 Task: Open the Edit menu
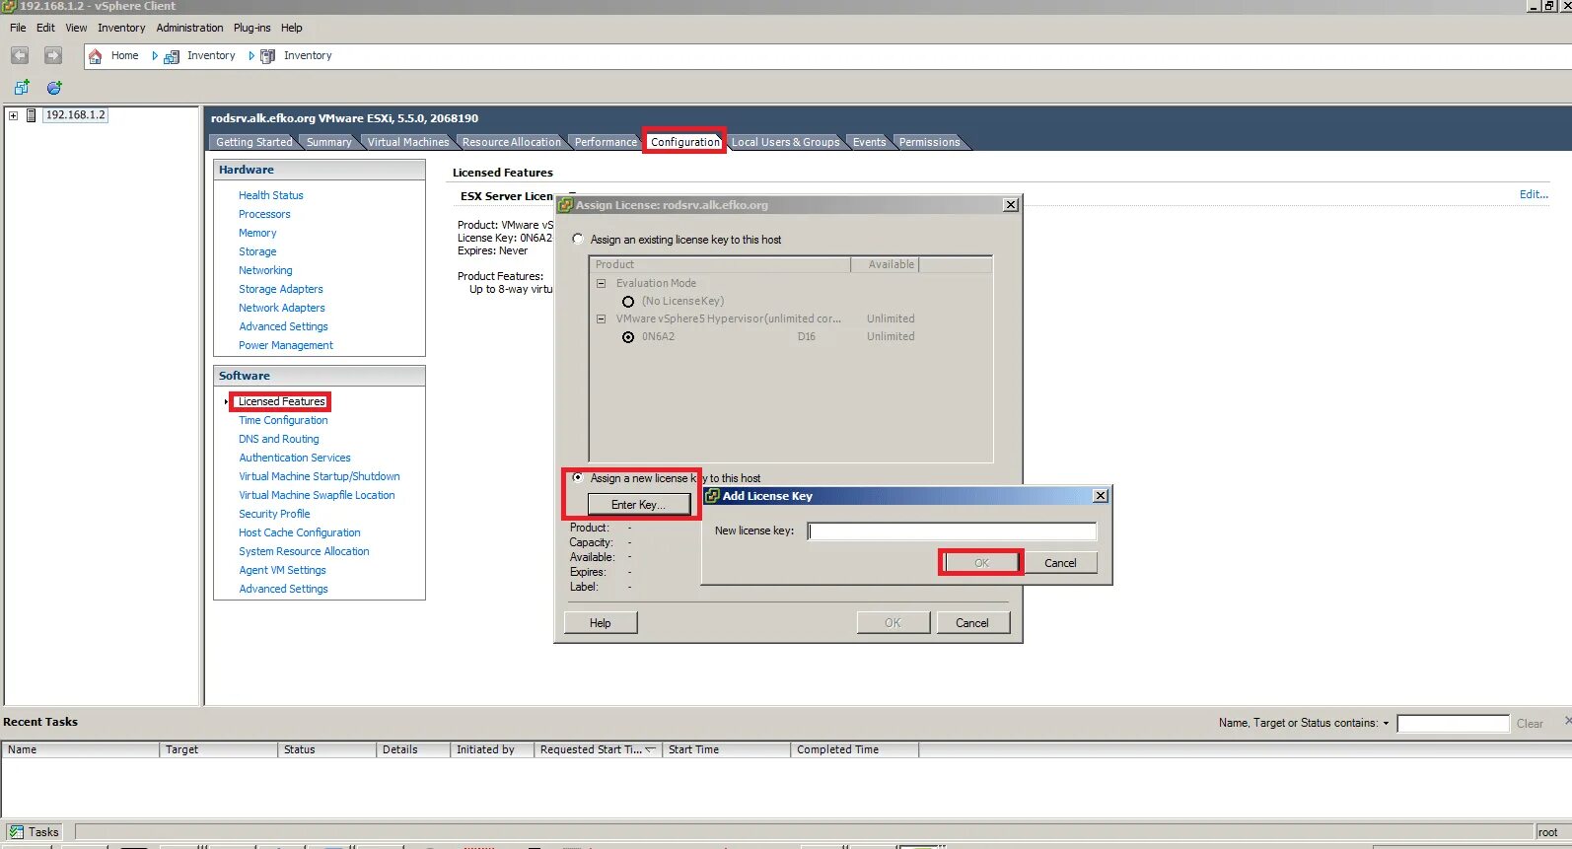click(45, 28)
